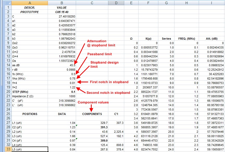Click bold component value 391.3
The image size is (225, 152).
point(92,127)
